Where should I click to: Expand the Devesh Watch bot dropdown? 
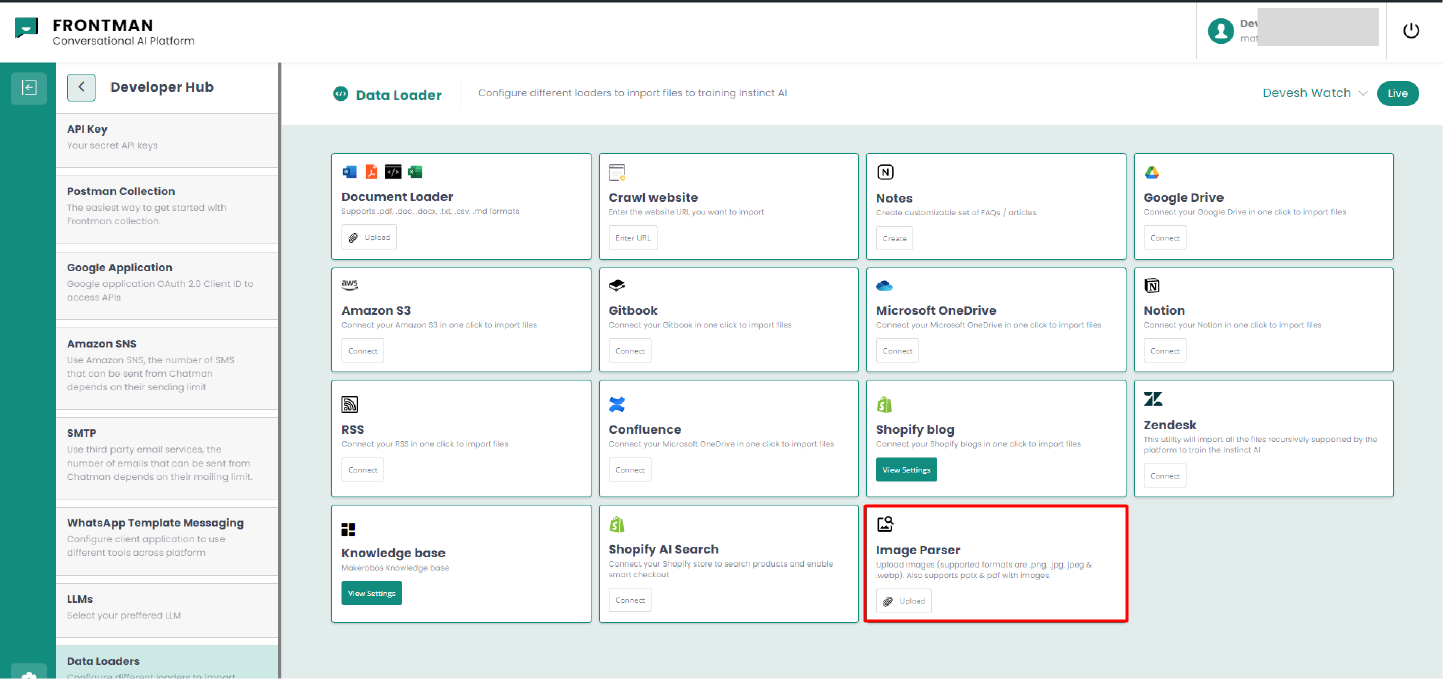coord(1315,93)
